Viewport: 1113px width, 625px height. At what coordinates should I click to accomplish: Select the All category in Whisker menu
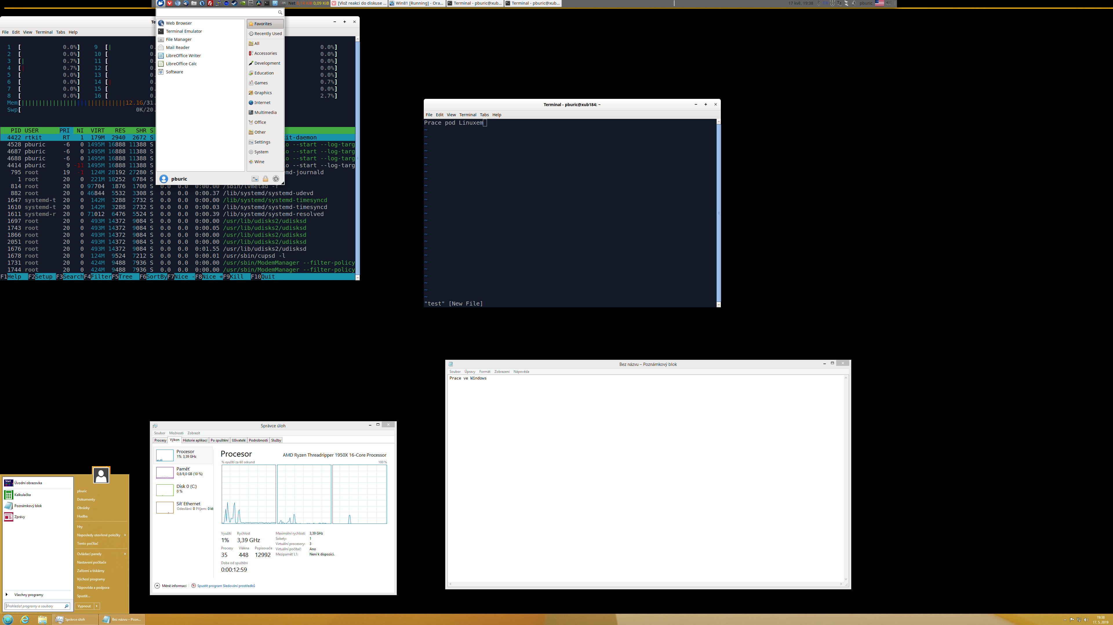265,43
